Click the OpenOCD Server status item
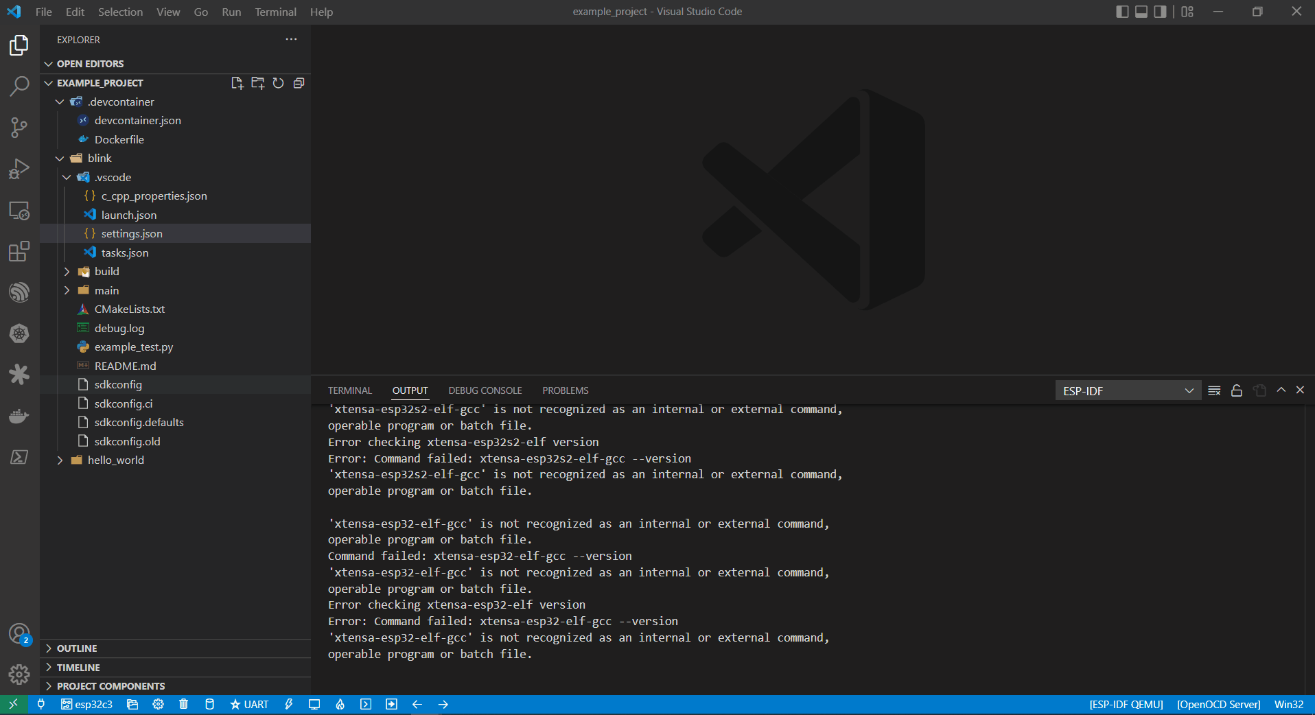Image resolution: width=1315 pixels, height=715 pixels. click(1218, 704)
